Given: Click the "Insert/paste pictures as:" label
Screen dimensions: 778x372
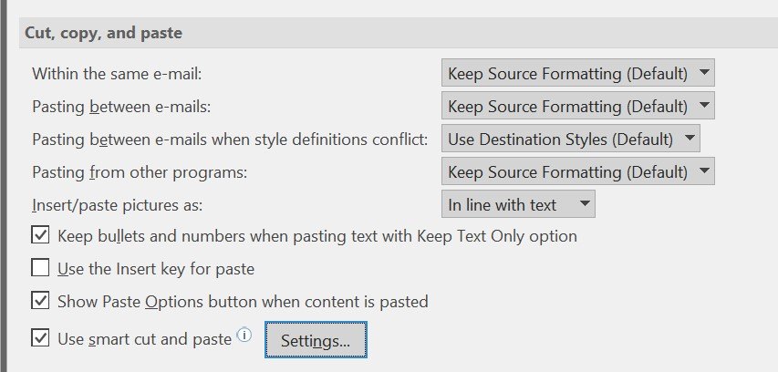Looking at the screenshot, I should click(x=117, y=204).
